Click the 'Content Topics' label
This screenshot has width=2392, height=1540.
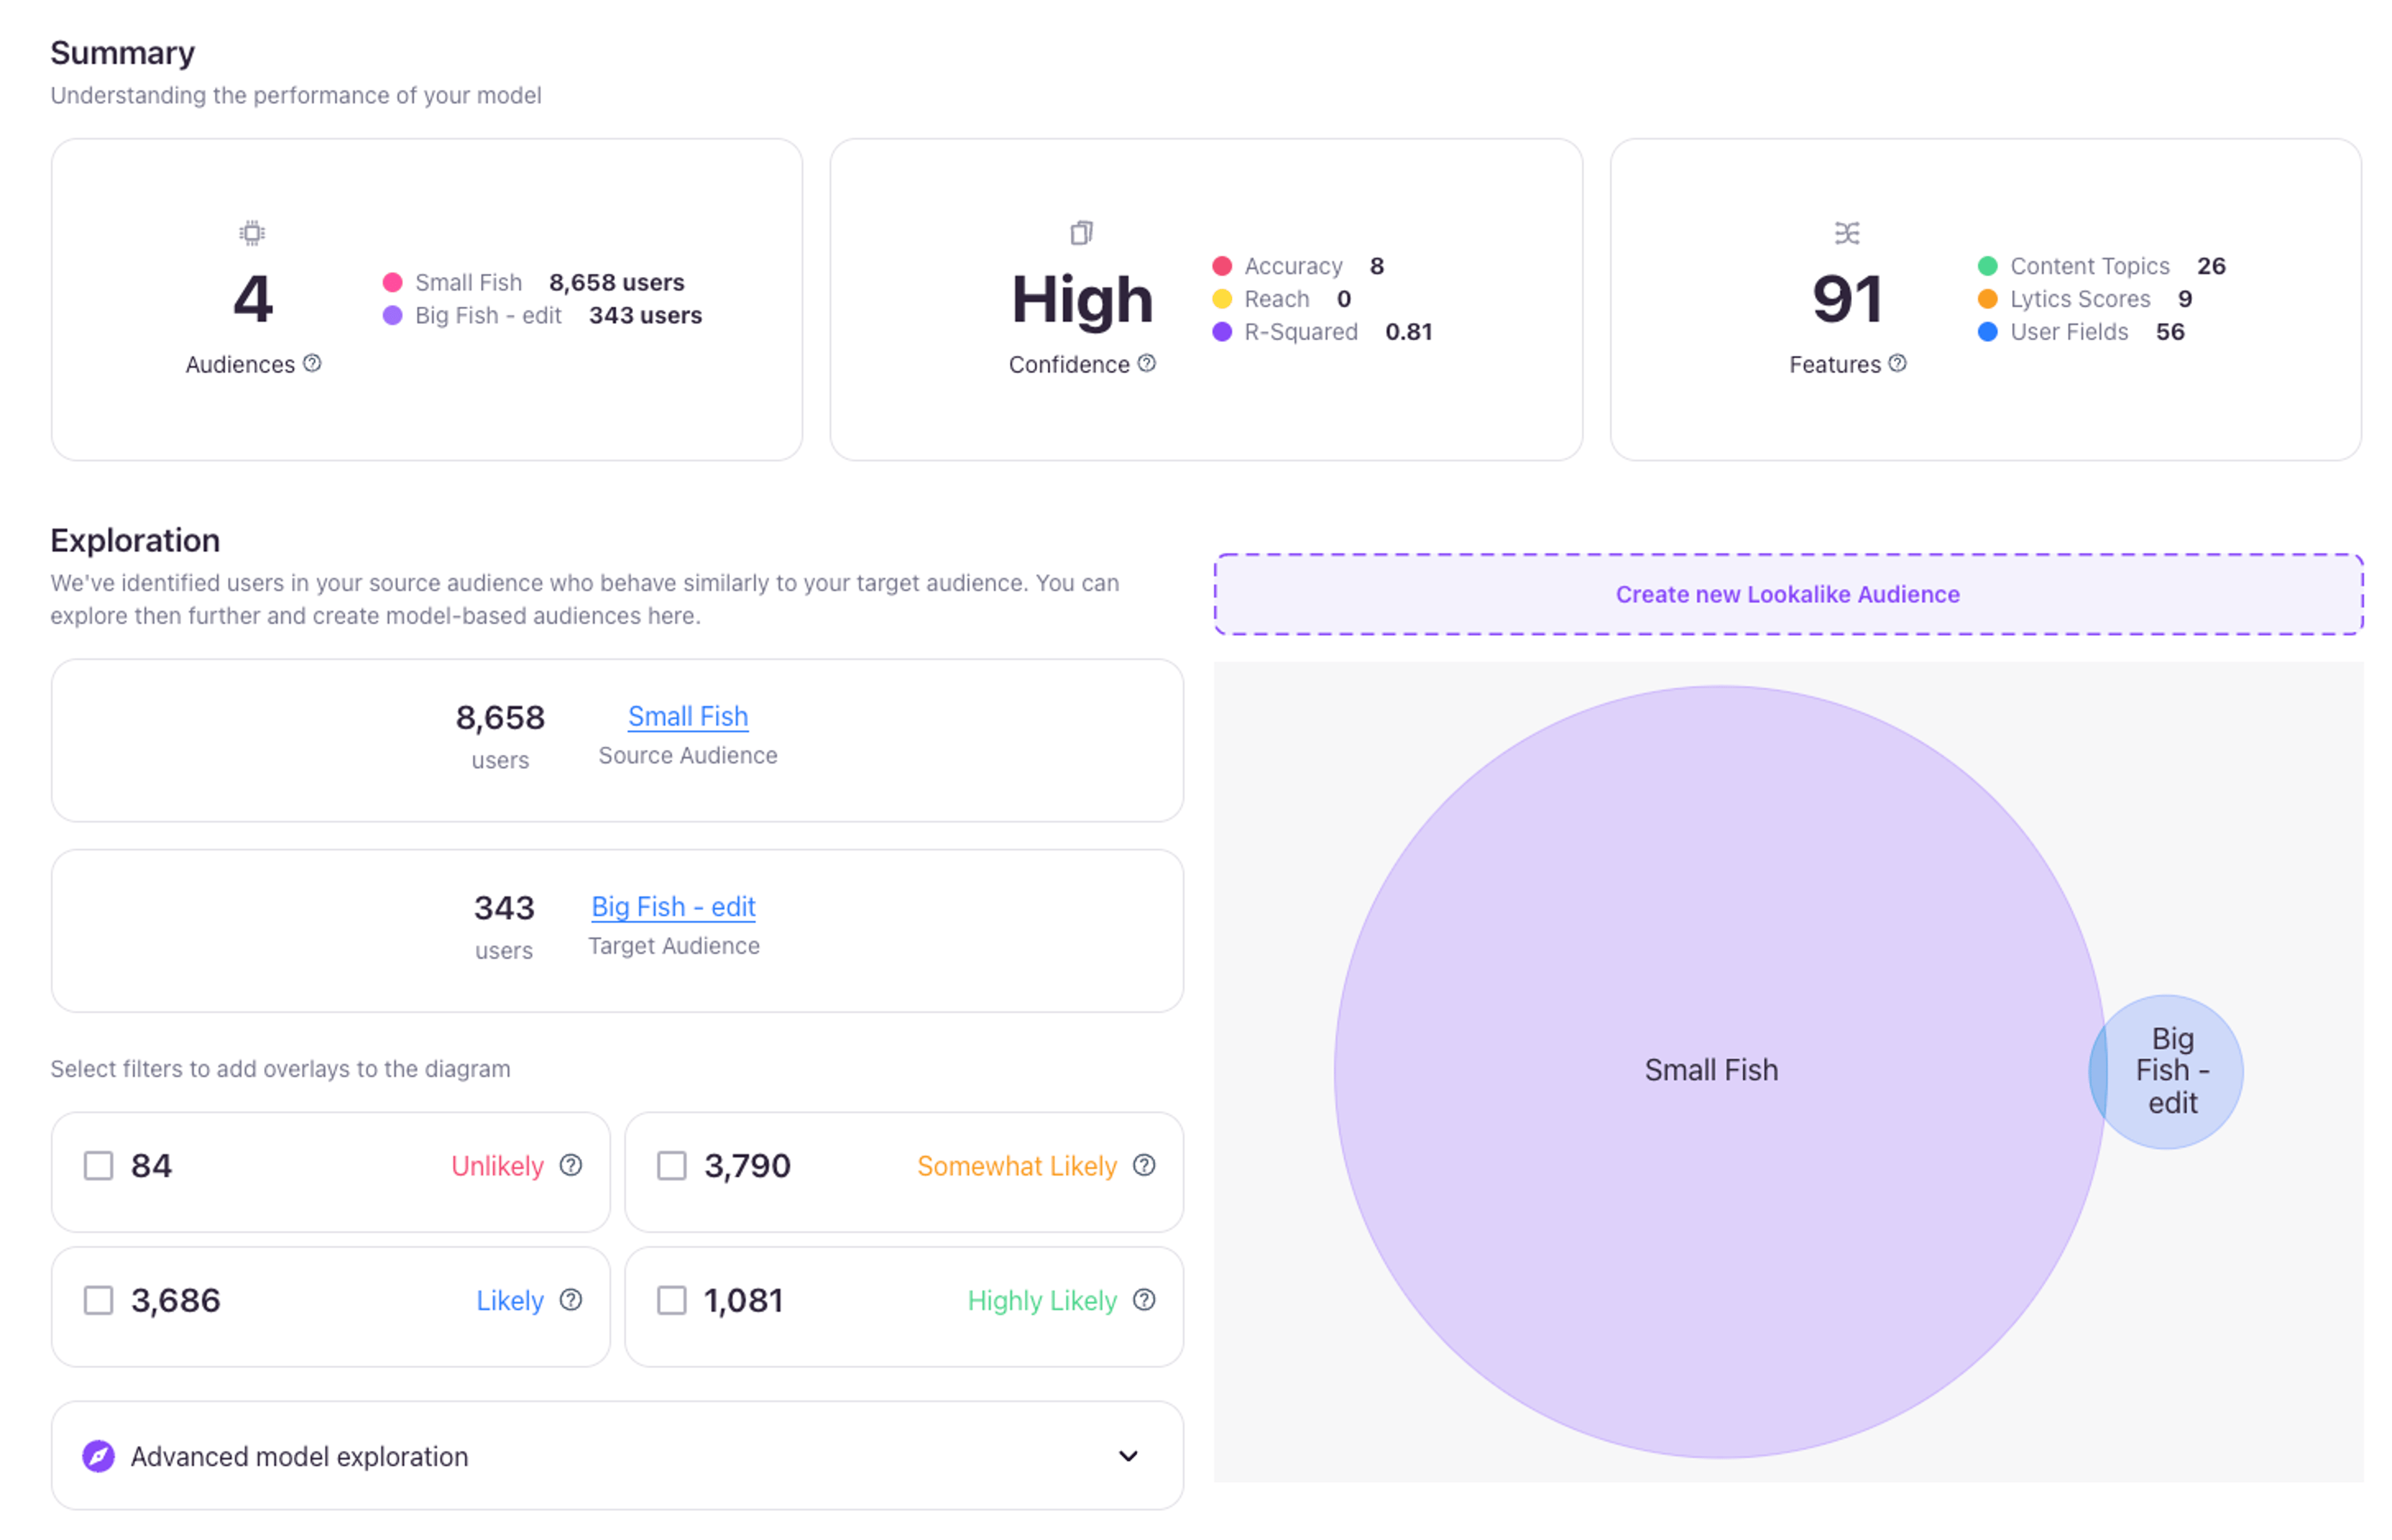click(x=2090, y=266)
